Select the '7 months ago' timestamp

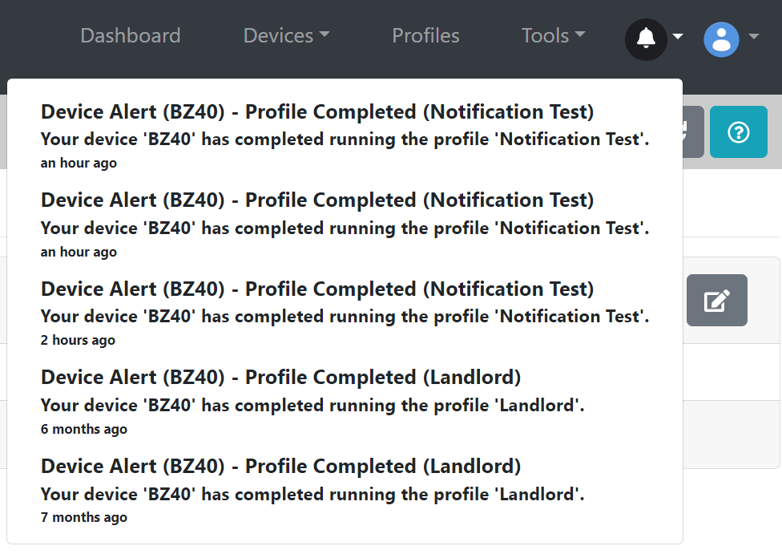[x=84, y=518]
